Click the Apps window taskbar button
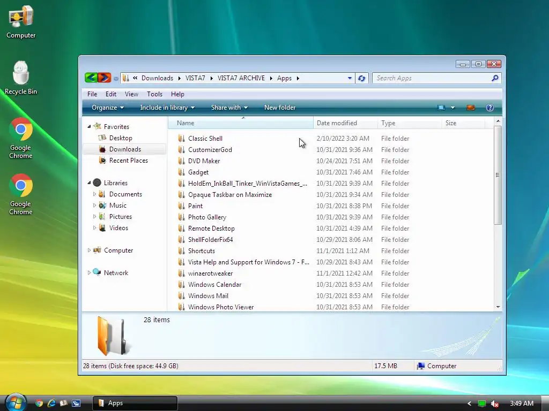Image resolution: width=549 pixels, height=411 pixels. click(135, 403)
